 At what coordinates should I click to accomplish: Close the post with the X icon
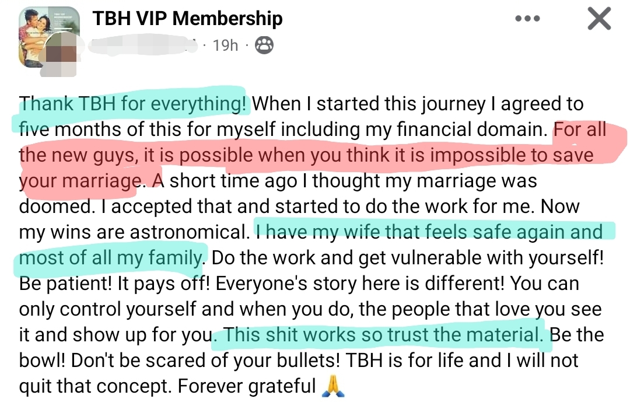[599, 19]
